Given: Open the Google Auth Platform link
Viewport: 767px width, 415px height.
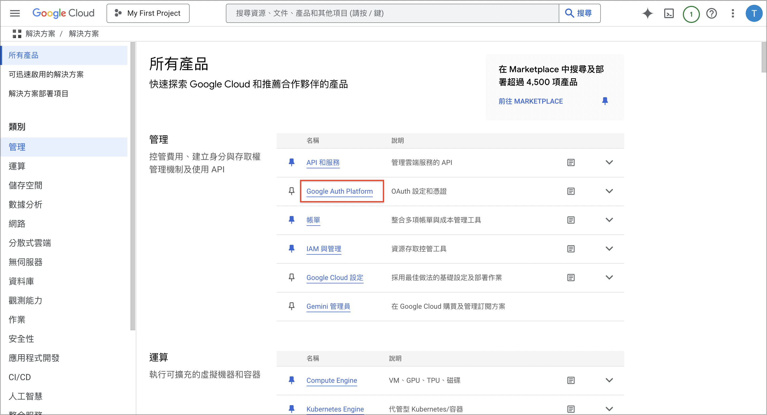Looking at the screenshot, I should (340, 192).
